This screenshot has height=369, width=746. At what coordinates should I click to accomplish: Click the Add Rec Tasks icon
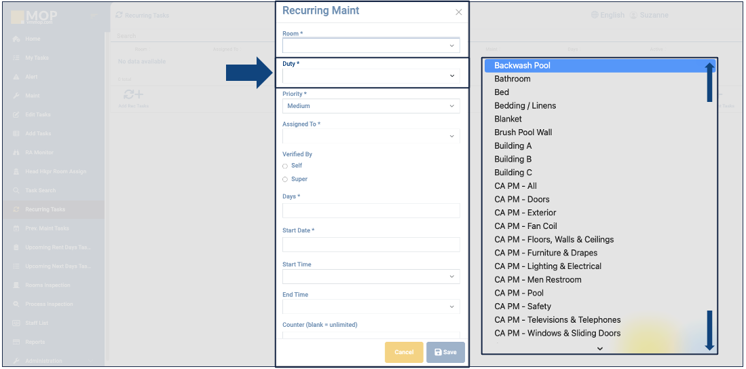[133, 95]
